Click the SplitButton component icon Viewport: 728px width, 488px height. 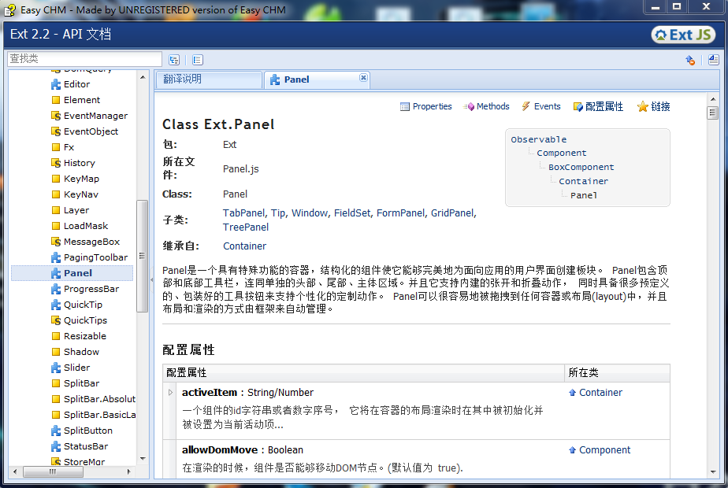56,431
